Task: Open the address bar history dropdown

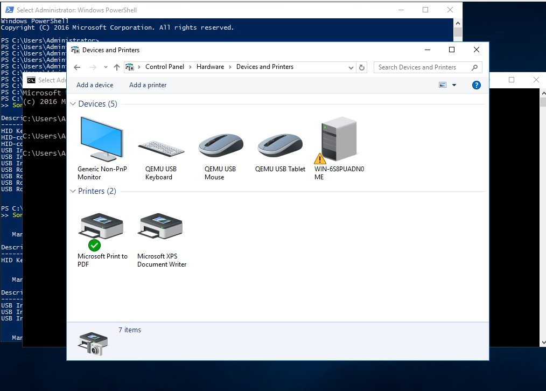Action: coord(351,67)
